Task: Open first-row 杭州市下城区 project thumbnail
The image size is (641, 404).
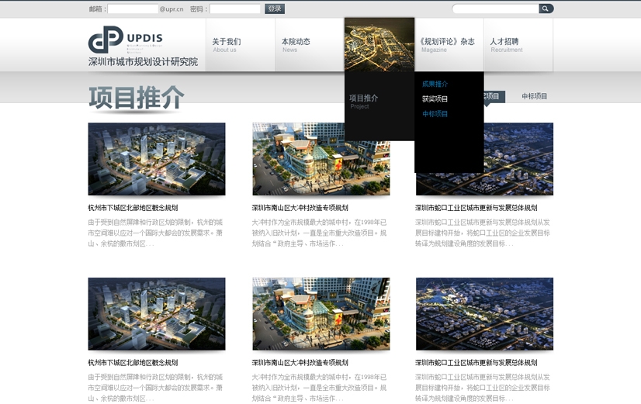Action: (157, 159)
